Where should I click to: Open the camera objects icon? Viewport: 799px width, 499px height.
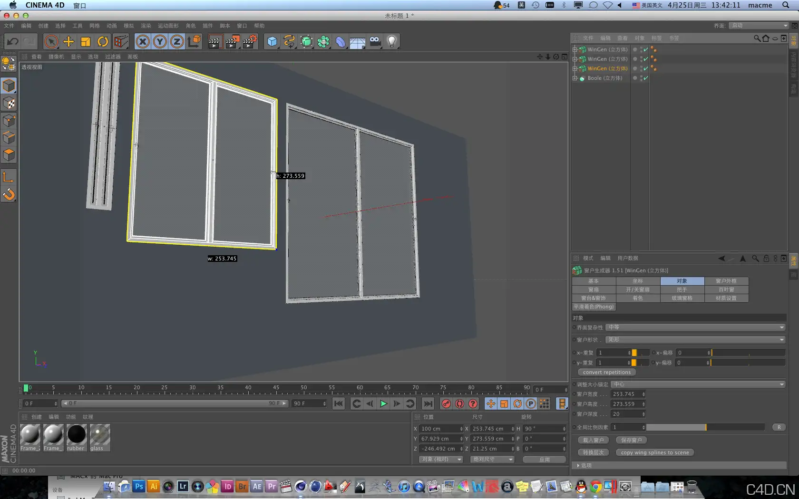375,42
